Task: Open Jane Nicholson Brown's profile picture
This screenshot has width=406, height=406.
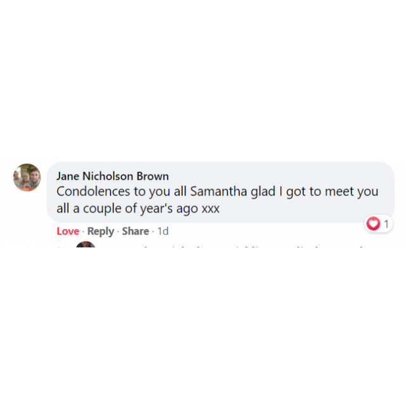Action: 27,178
